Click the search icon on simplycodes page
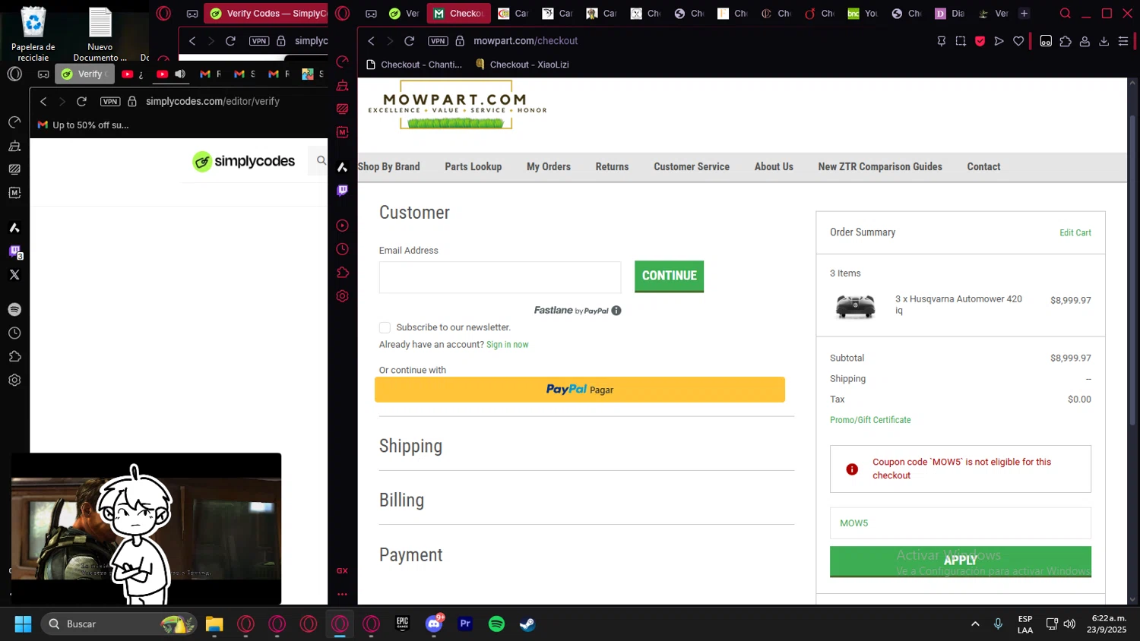The width and height of the screenshot is (1140, 641). (x=321, y=160)
